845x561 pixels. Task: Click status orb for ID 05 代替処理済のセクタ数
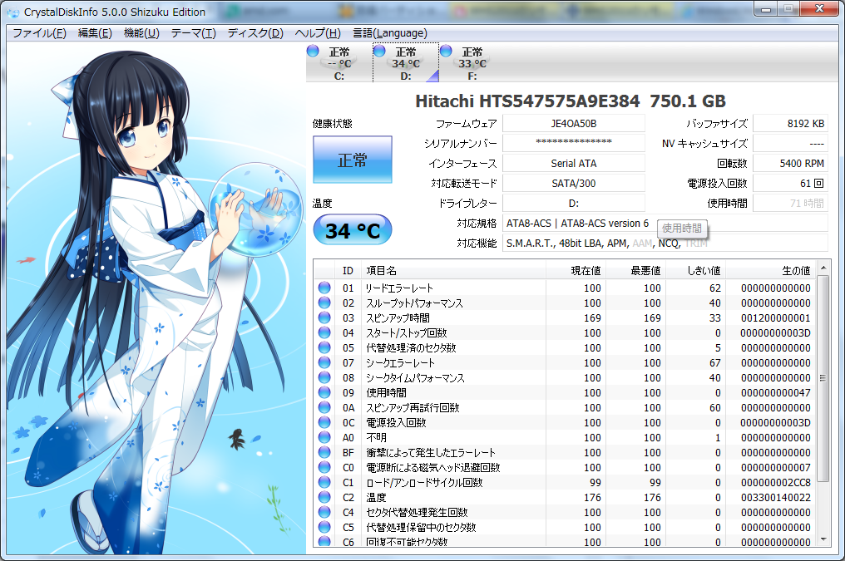tap(324, 347)
